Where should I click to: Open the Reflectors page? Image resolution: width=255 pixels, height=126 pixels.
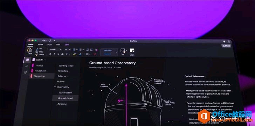62,76
